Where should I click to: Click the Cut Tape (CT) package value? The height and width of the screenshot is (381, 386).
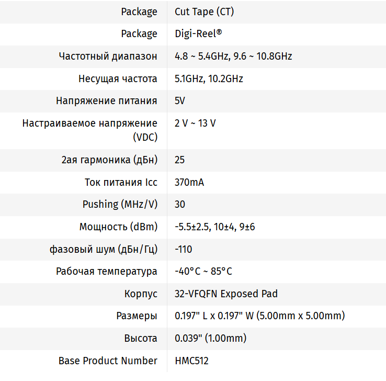204,12
